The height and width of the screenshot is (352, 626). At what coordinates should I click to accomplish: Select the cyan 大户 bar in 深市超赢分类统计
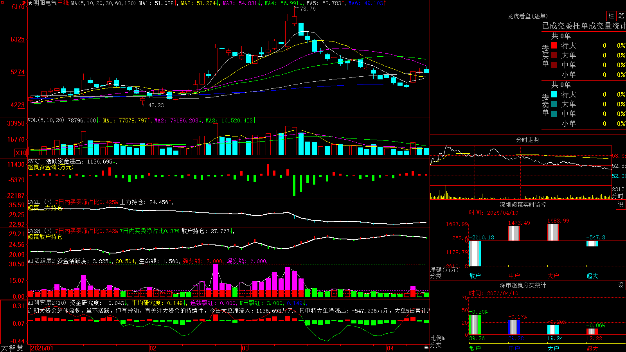coord(553,330)
